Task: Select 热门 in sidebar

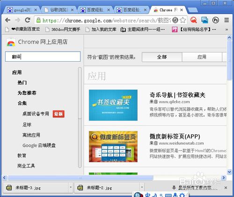Action: (22, 83)
